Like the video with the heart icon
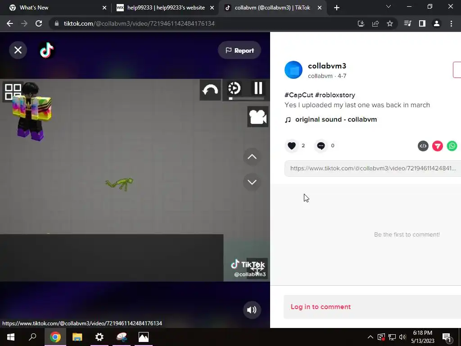The width and height of the screenshot is (461, 346). [292, 146]
